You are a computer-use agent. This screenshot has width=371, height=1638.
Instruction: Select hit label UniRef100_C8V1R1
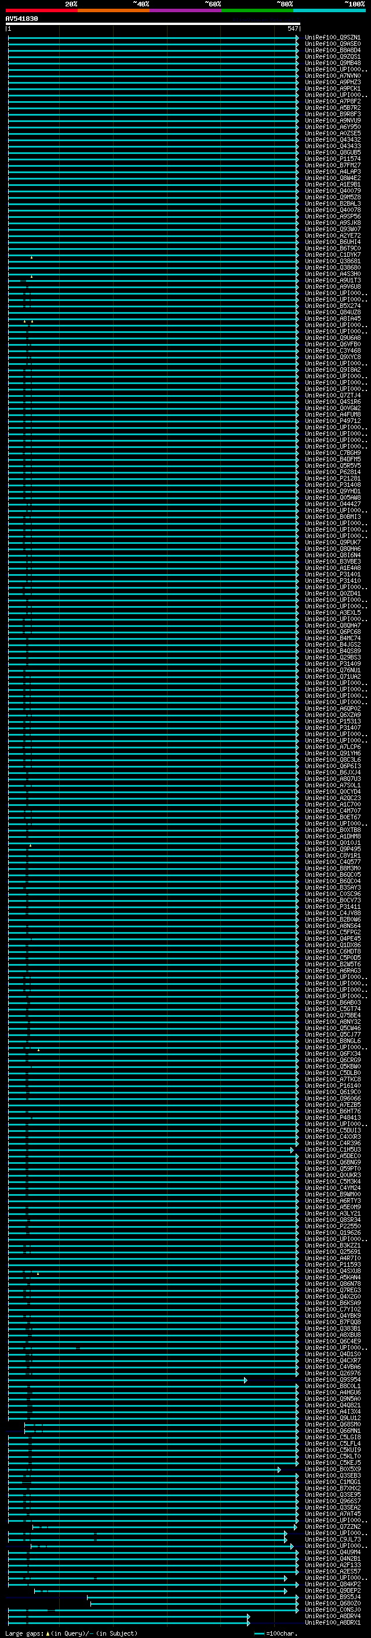coord(332,855)
